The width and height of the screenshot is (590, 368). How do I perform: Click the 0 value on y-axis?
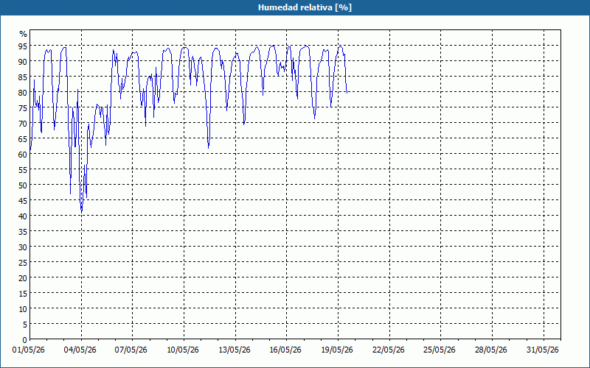click(x=25, y=340)
